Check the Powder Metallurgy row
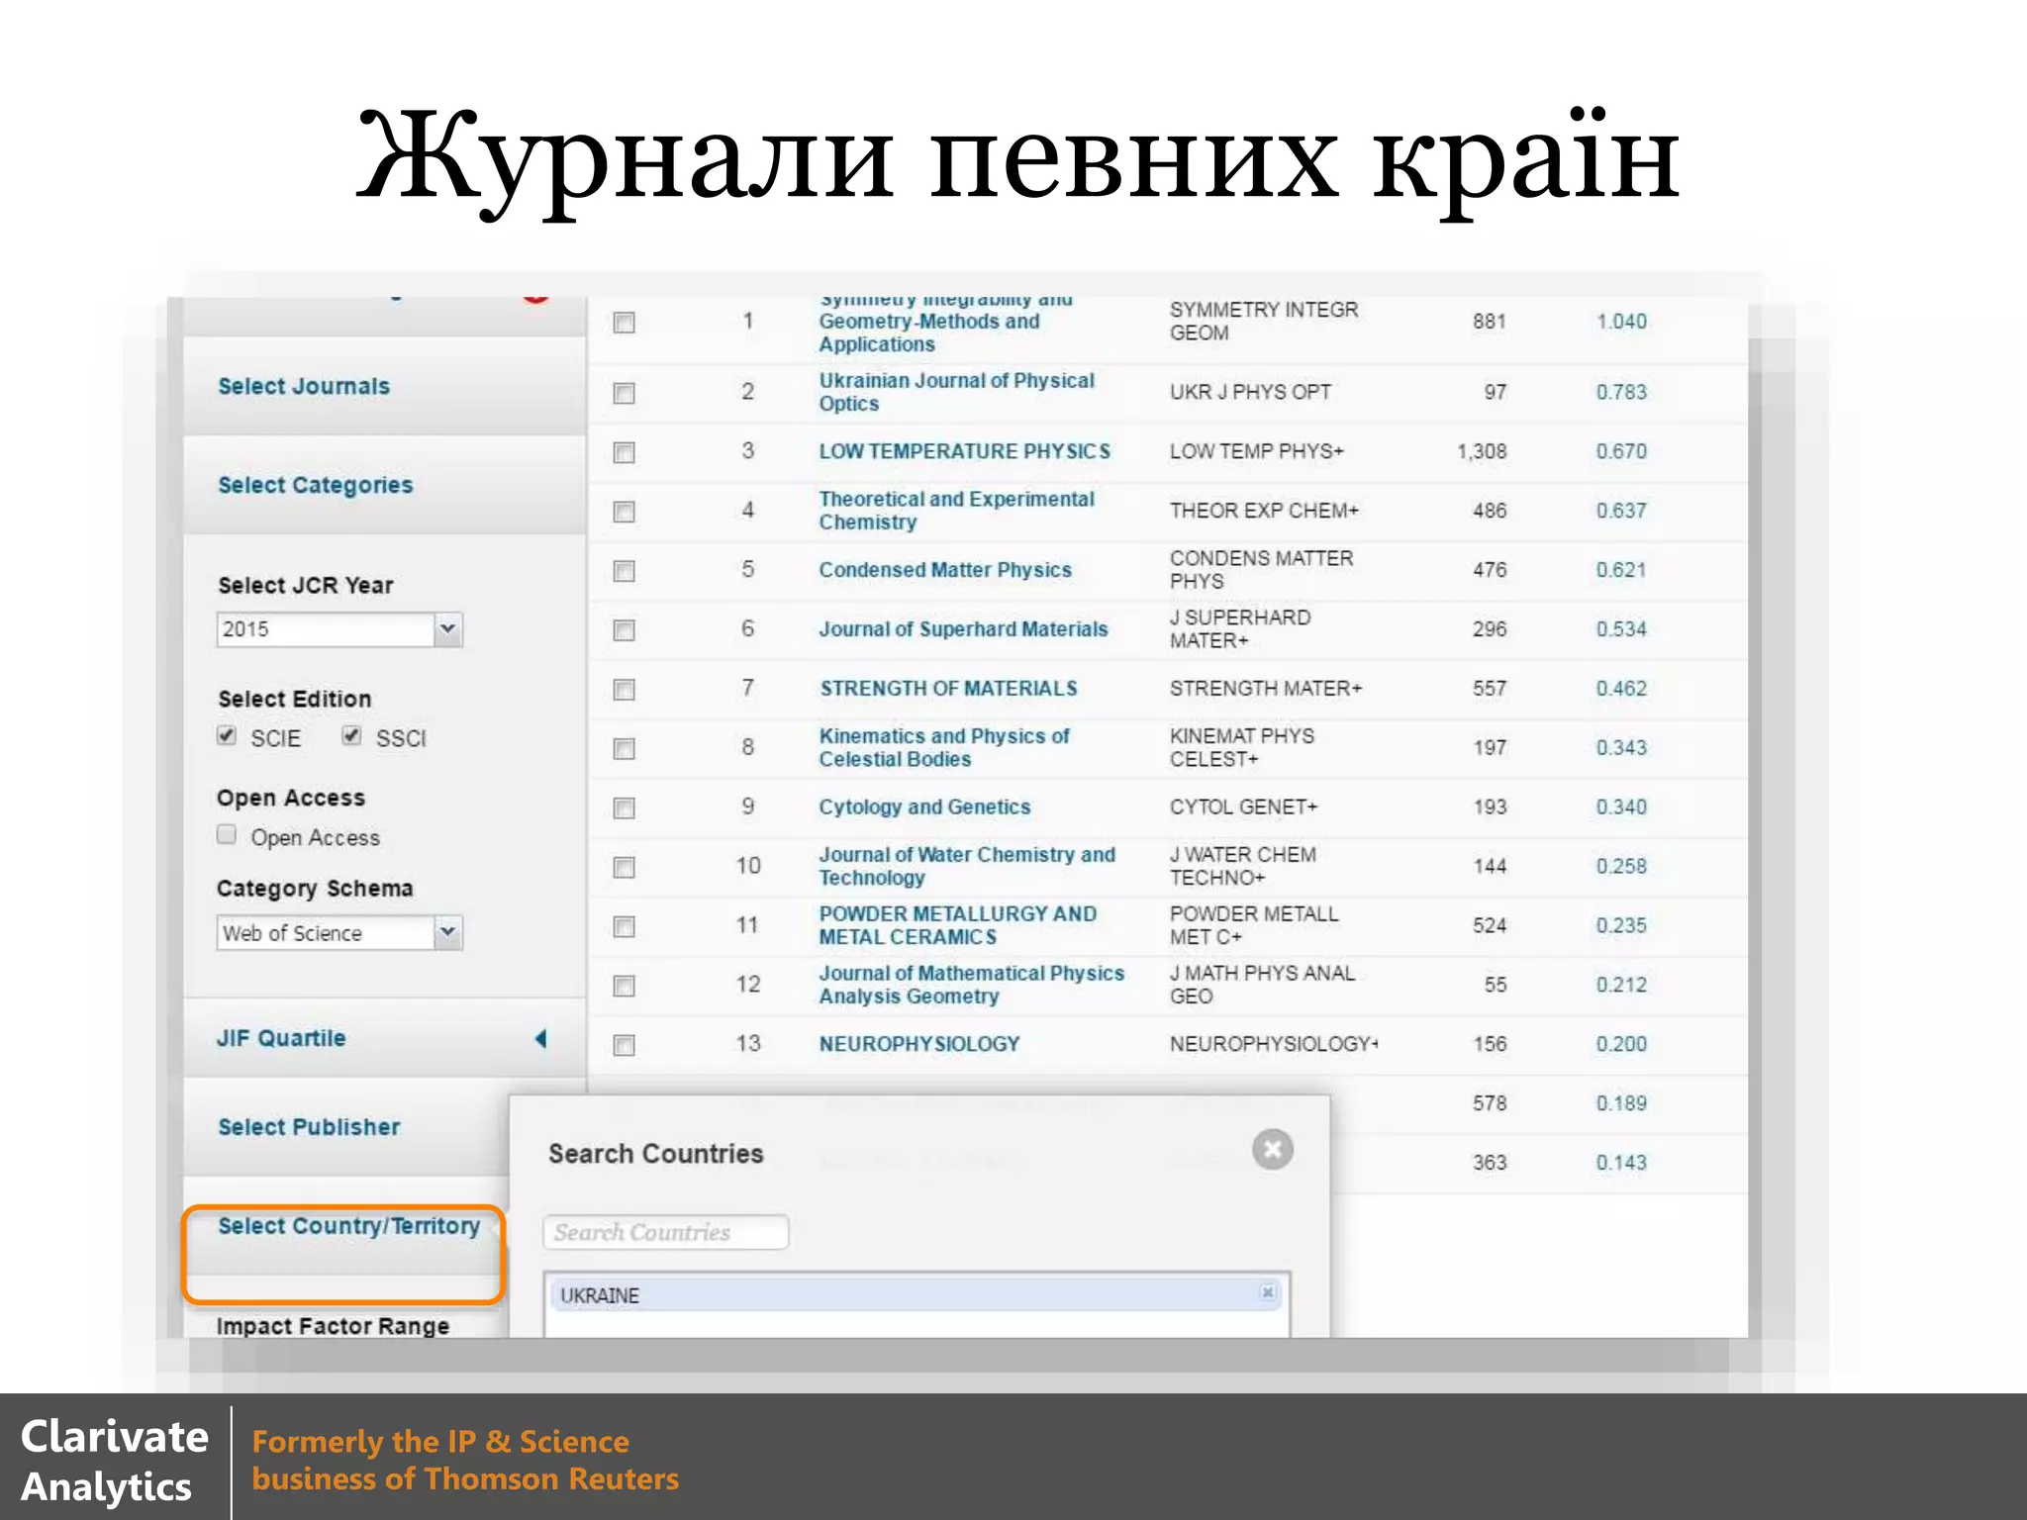 click(x=624, y=927)
